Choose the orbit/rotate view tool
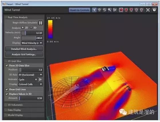The width and height of the screenshot is (160, 122). (x=104, y=10)
